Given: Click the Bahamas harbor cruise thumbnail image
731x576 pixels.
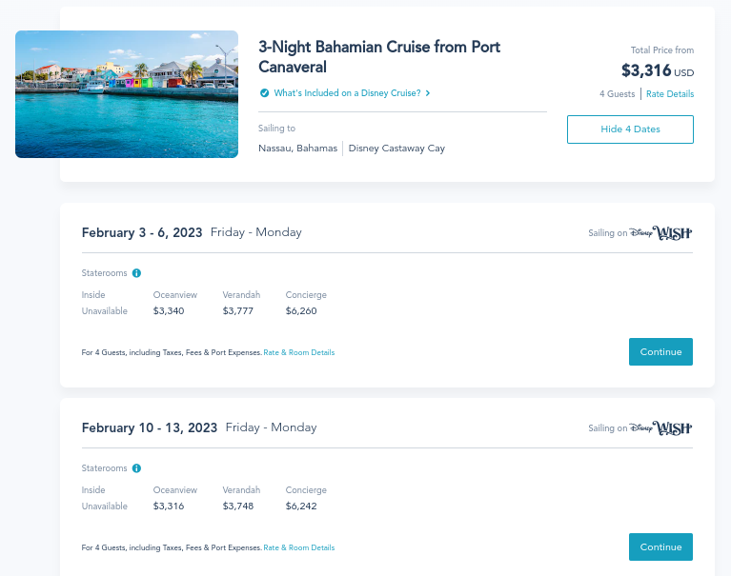Looking at the screenshot, I should (127, 94).
